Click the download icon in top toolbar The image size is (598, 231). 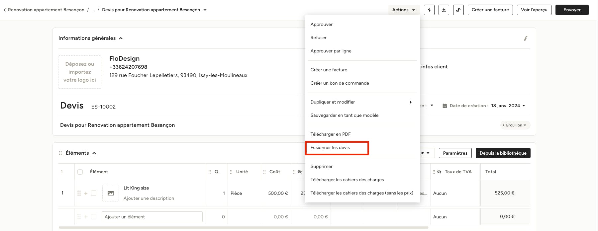coord(444,10)
